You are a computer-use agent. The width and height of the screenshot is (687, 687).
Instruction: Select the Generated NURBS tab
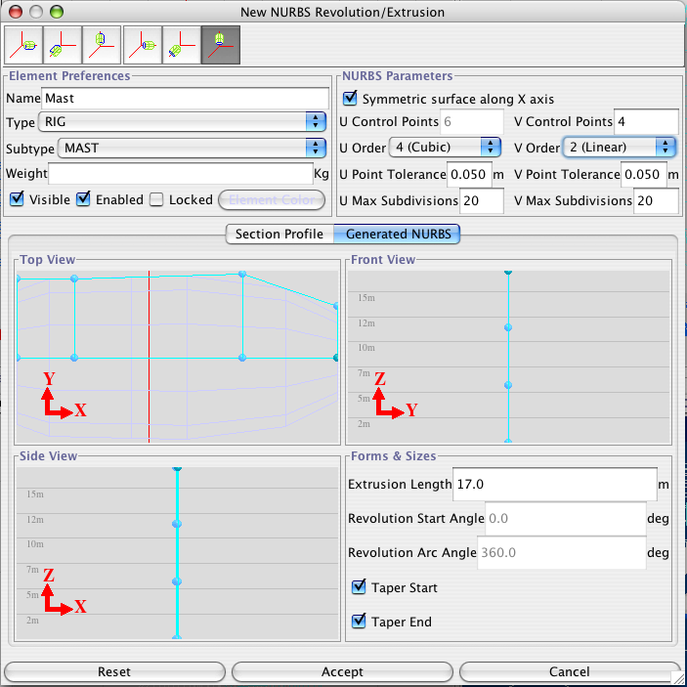(397, 235)
